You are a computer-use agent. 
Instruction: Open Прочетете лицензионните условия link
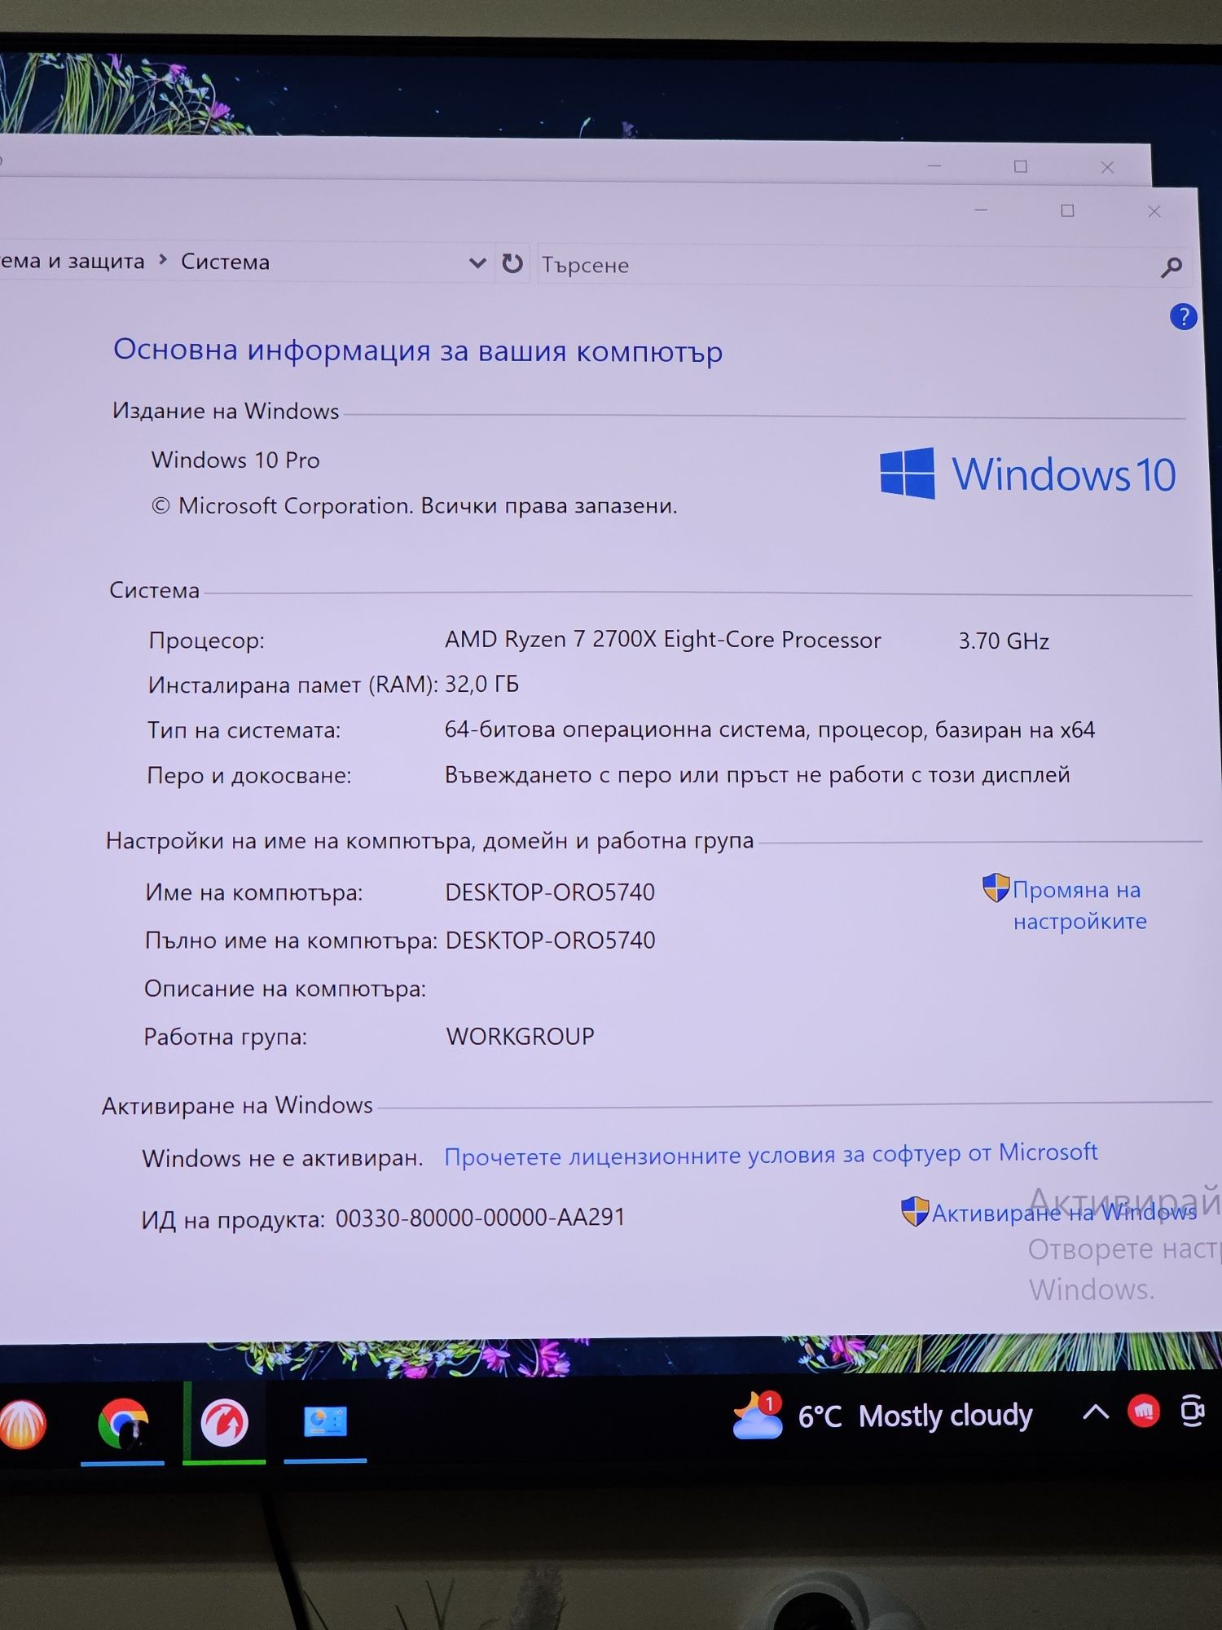click(771, 1154)
